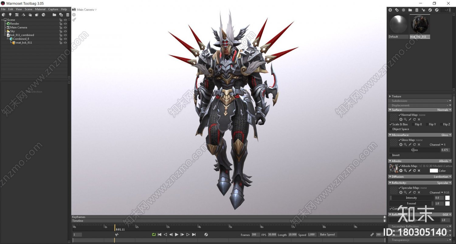Open the Capture menu
This screenshot has width=456, height=244.
tap(53, 9)
